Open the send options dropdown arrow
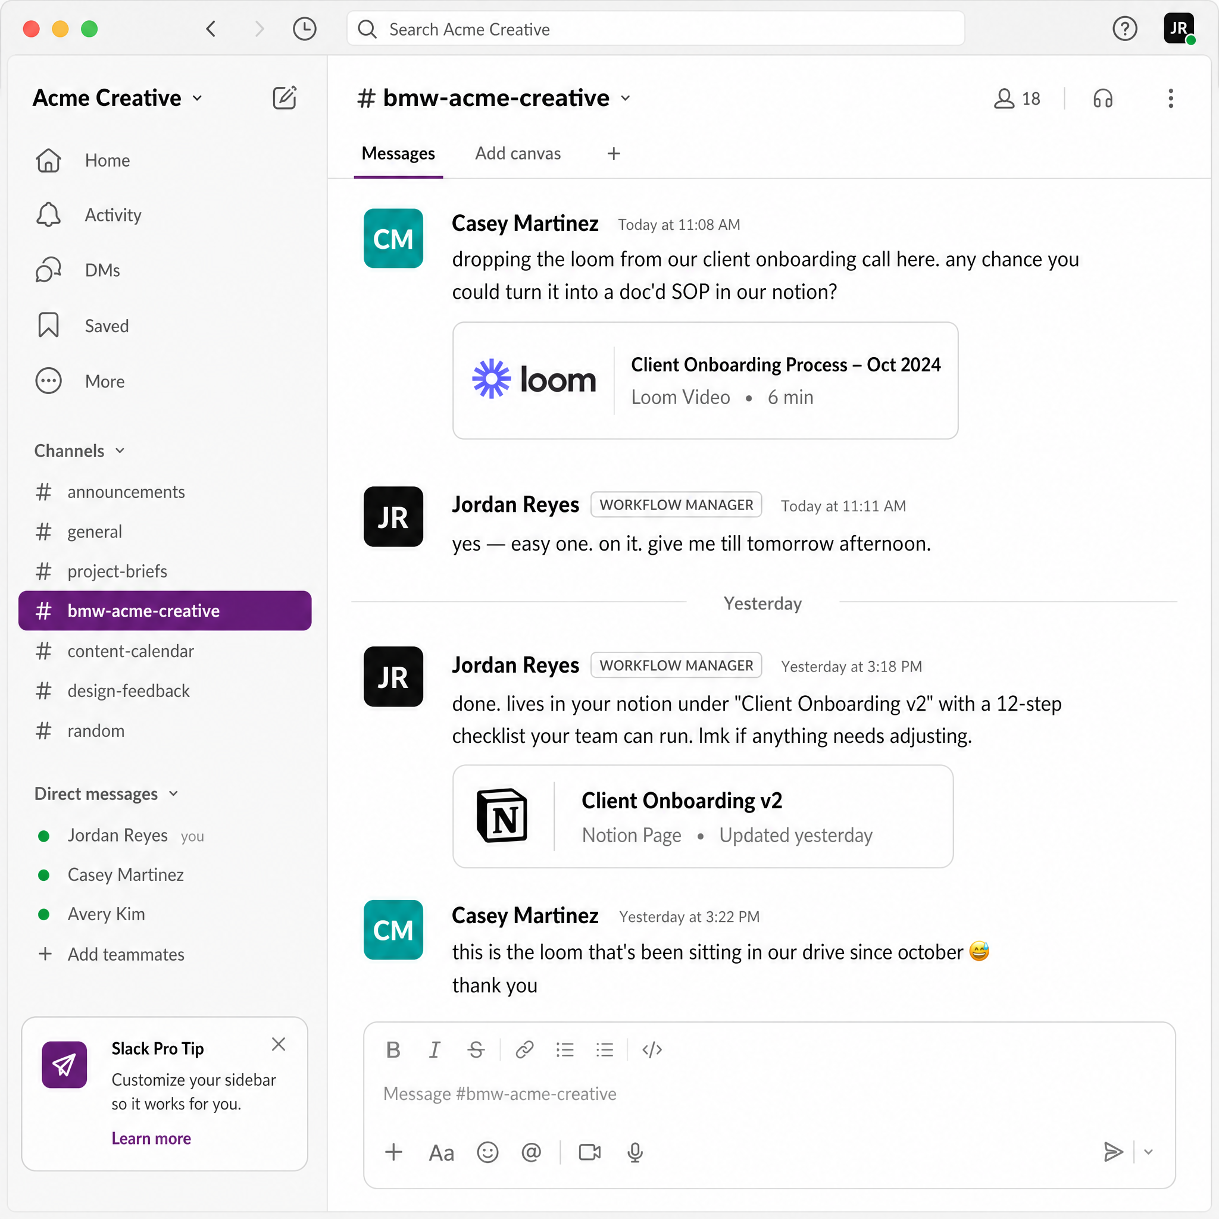 tap(1148, 1152)
